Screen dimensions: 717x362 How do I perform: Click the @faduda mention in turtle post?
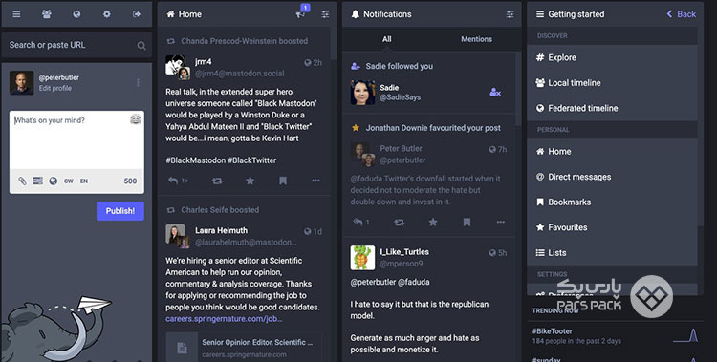414,283
